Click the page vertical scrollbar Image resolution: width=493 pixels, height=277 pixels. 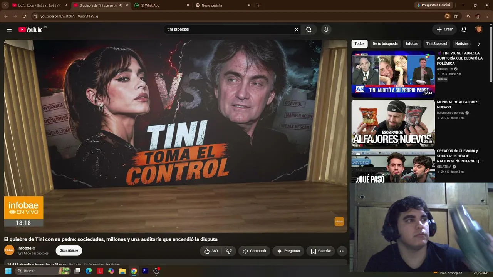point(491,54)
